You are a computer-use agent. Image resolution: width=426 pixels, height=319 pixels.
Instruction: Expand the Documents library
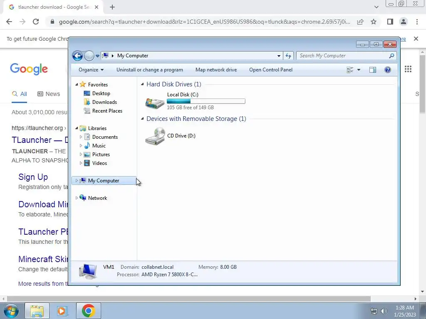pyautogui.click(x=81, y=137)
